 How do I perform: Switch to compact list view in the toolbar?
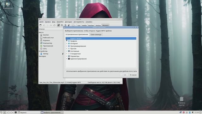click(x=66, y=25)
